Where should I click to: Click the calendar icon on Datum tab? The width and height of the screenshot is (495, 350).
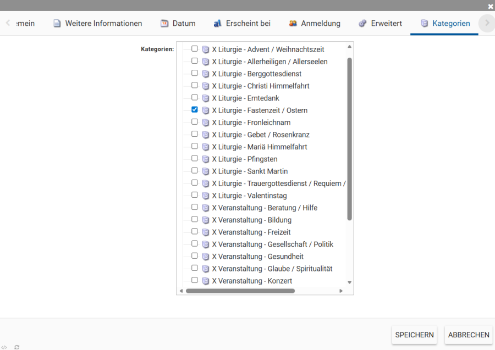(164, 24)
